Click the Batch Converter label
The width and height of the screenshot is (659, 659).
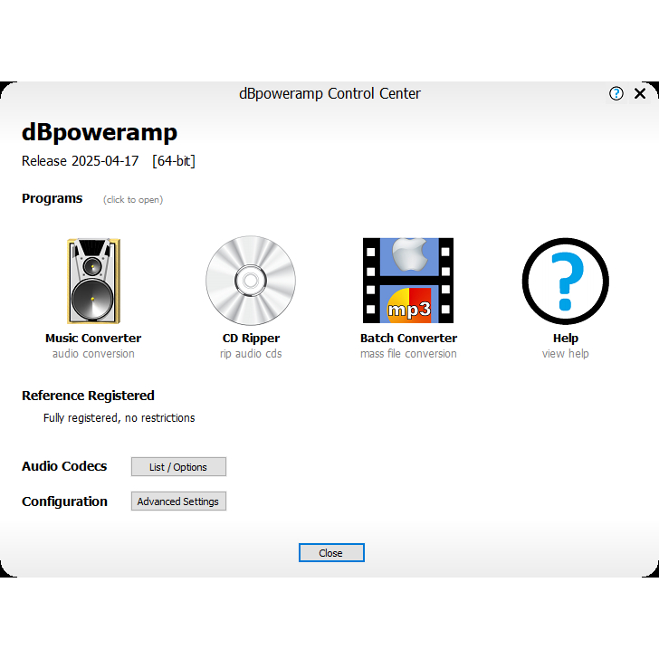[408, 338]
